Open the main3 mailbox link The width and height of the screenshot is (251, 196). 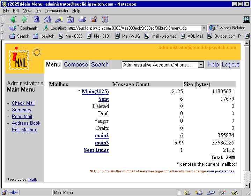point(102,143)
